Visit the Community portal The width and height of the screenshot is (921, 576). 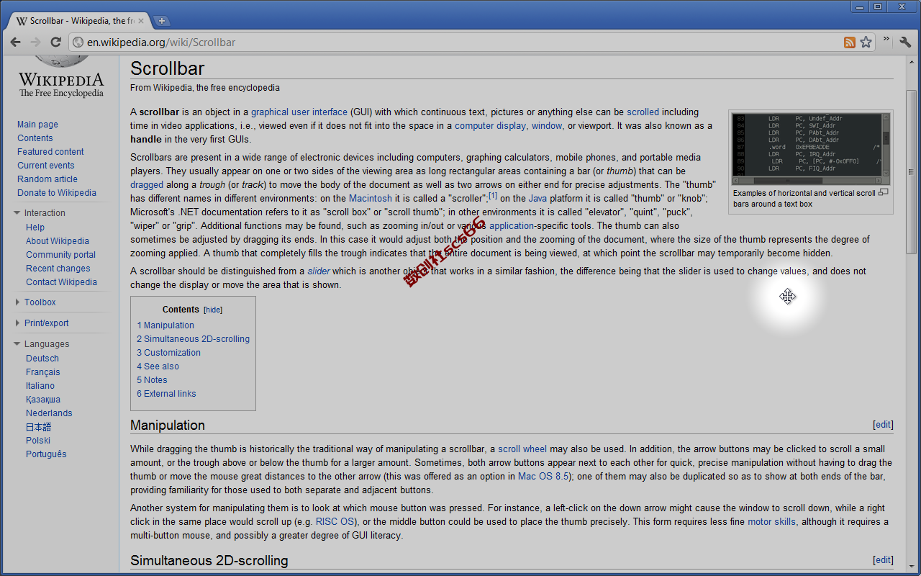point(61,255)
